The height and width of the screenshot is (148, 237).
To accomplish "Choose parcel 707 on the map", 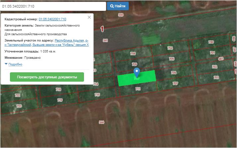I will pos(175,83).
